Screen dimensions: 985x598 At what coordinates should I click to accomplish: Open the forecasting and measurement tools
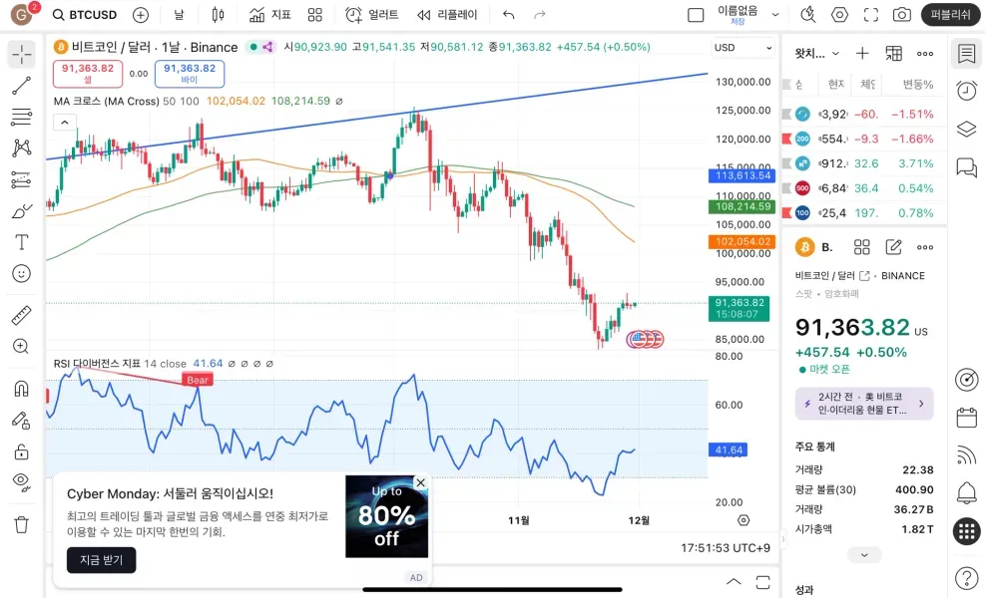pos(21,180)
